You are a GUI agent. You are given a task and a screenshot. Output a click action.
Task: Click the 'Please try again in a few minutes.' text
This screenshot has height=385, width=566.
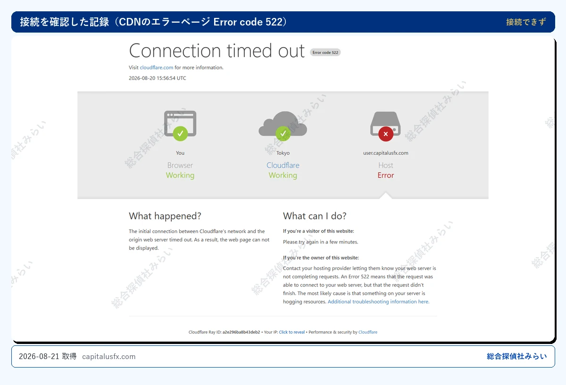click(321, 242)
